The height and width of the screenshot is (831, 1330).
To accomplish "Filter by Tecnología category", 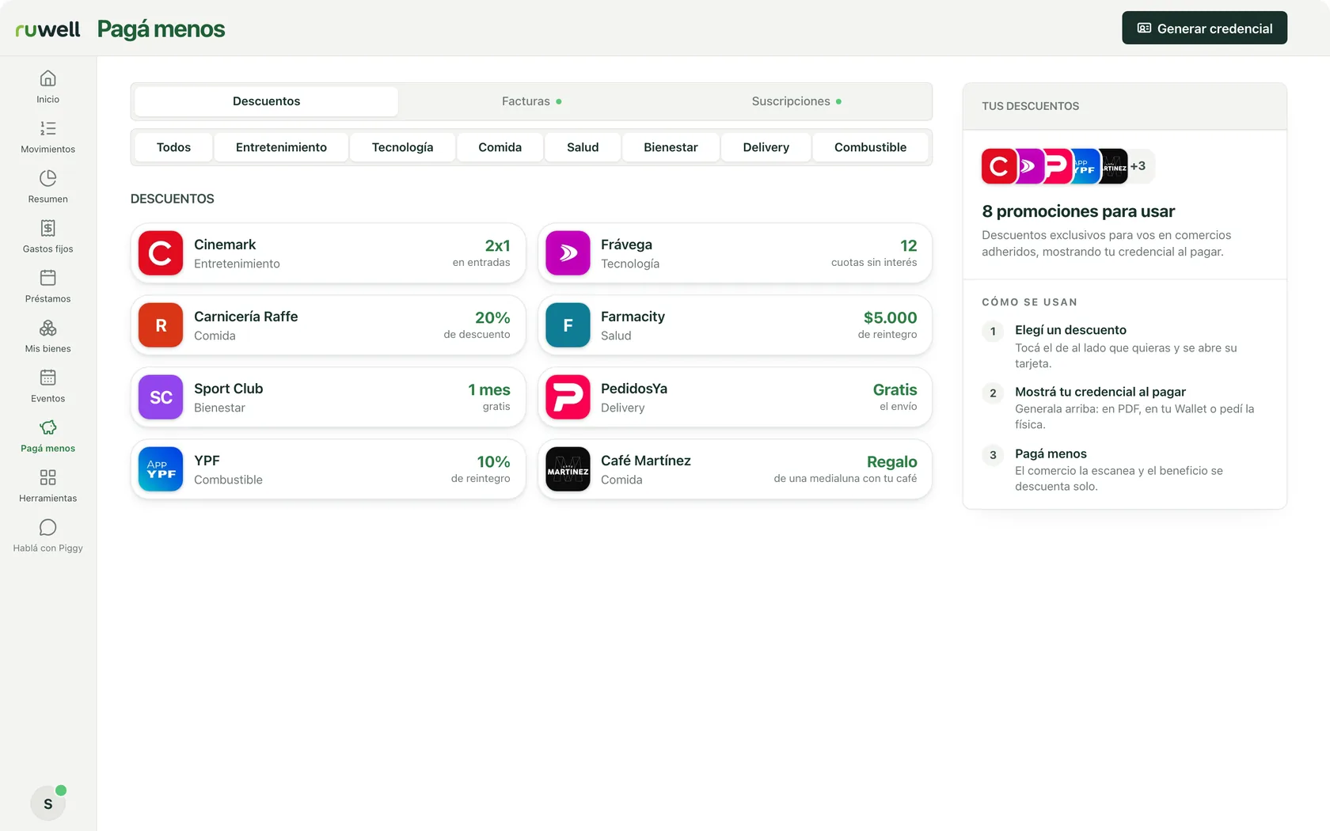I will pyautogui.click(x=402, y=147).
